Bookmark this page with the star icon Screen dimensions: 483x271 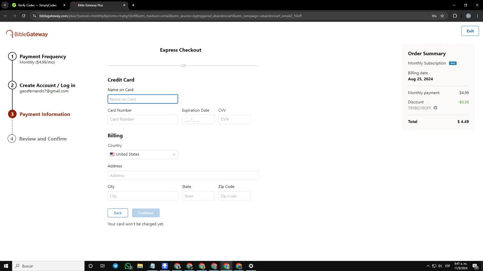pos(442,16)
